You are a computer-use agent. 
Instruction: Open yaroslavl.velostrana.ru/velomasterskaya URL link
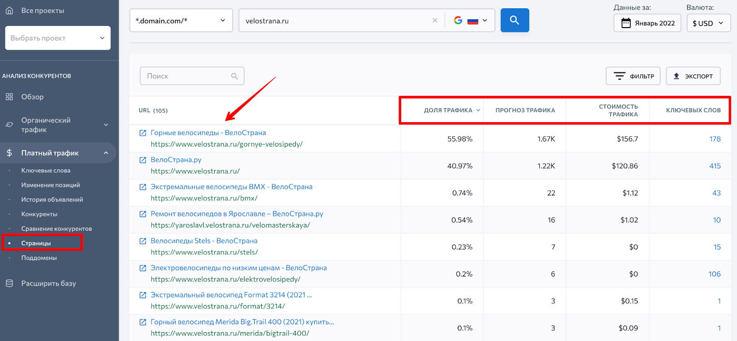230,225
